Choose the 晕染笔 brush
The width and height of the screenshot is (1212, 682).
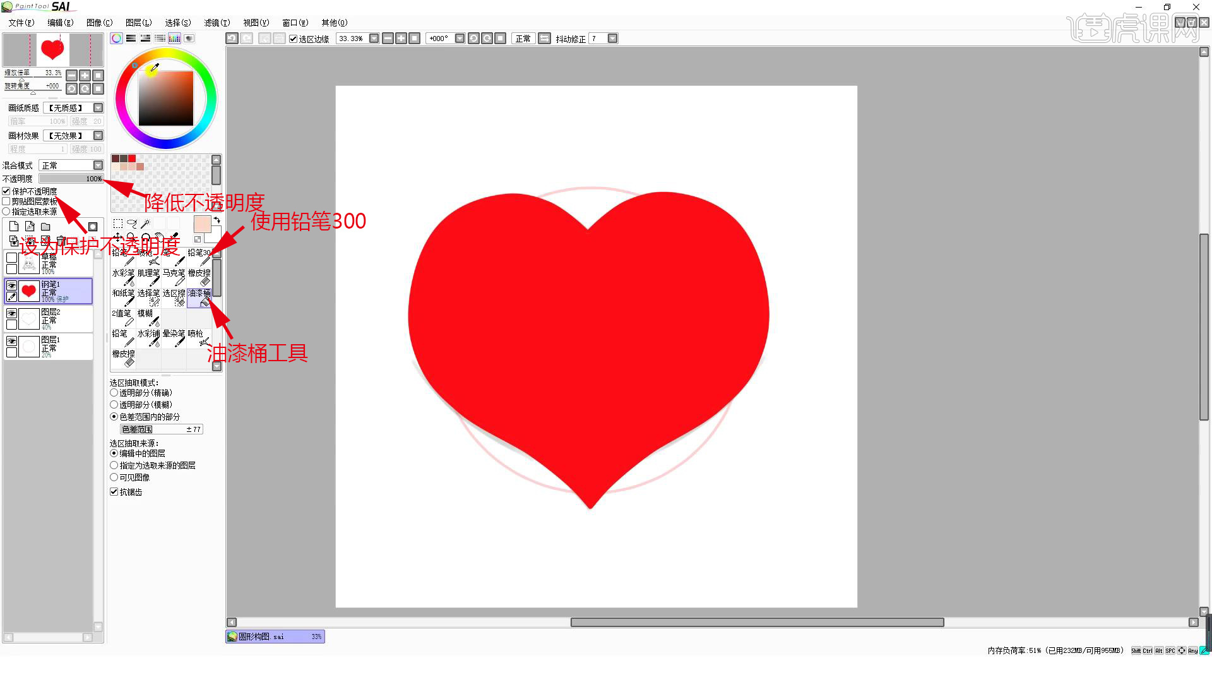(x=174, y=338)
